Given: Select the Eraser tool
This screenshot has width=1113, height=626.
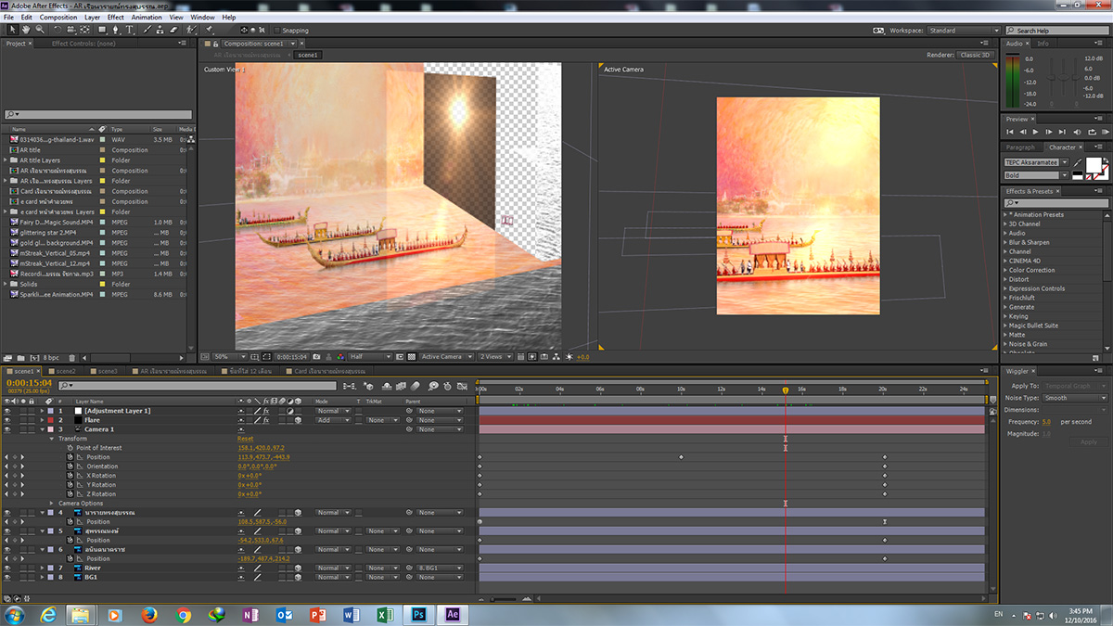Looking at the screenshot, I should (x=173, y=30).
